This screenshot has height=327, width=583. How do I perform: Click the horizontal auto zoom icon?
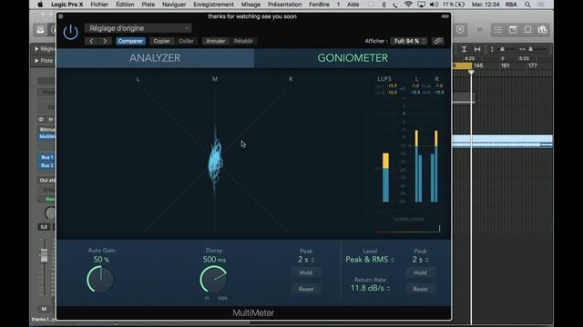(x=477, y=49)
